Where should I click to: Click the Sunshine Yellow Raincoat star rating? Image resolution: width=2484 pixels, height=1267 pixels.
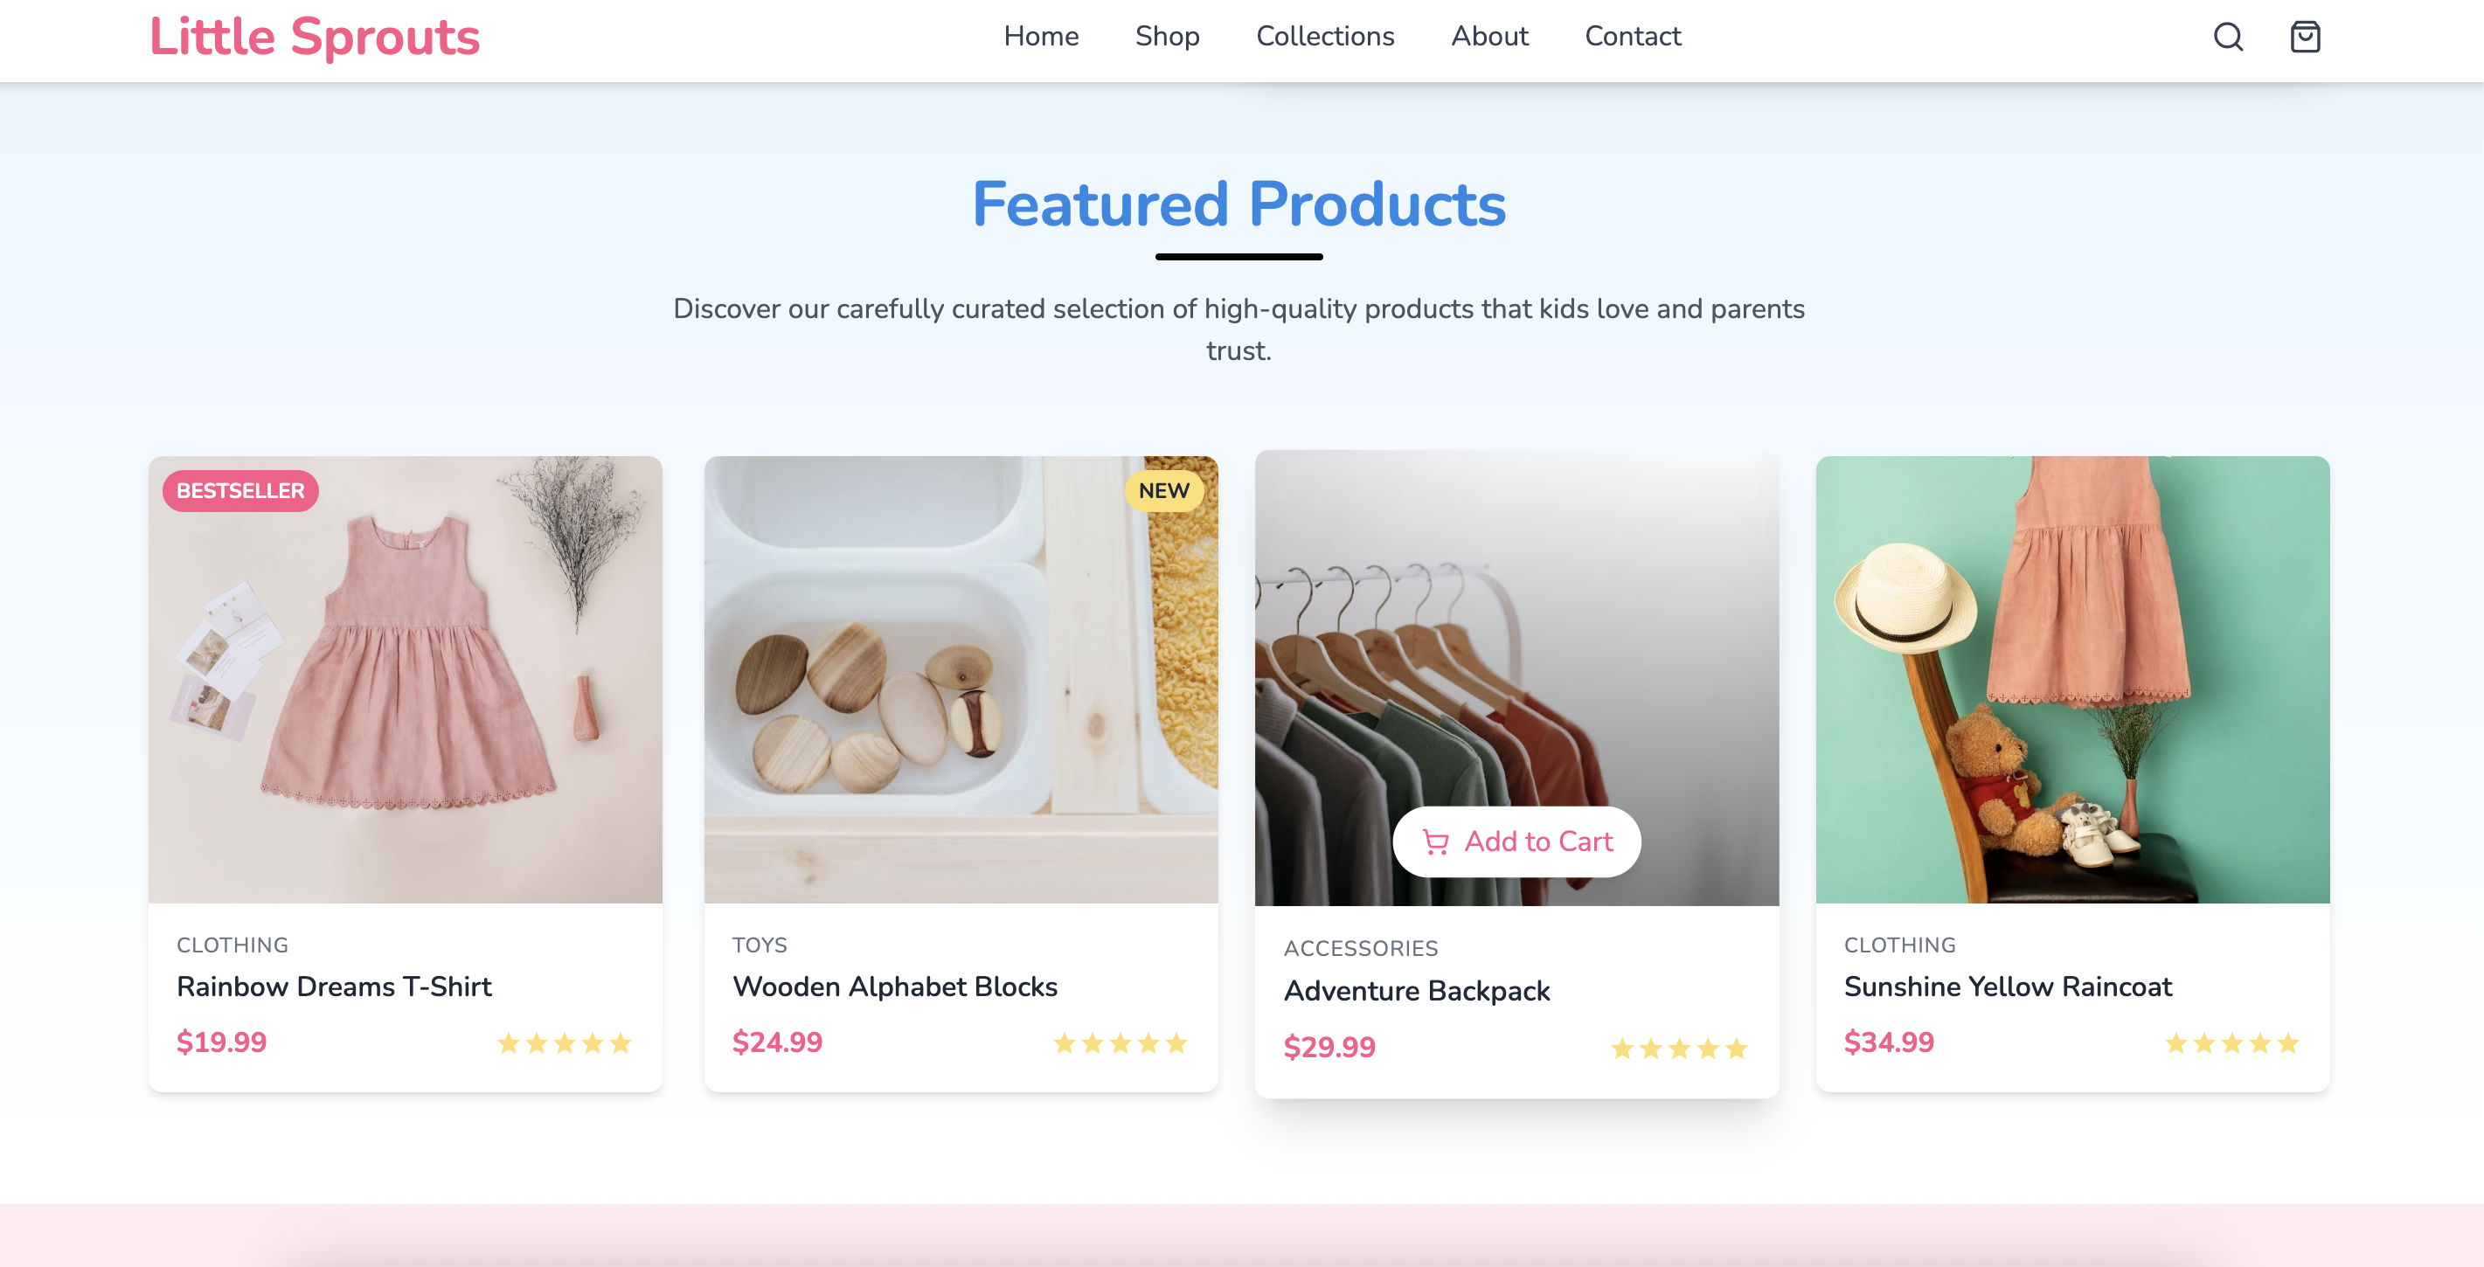coord(2231,1042)
